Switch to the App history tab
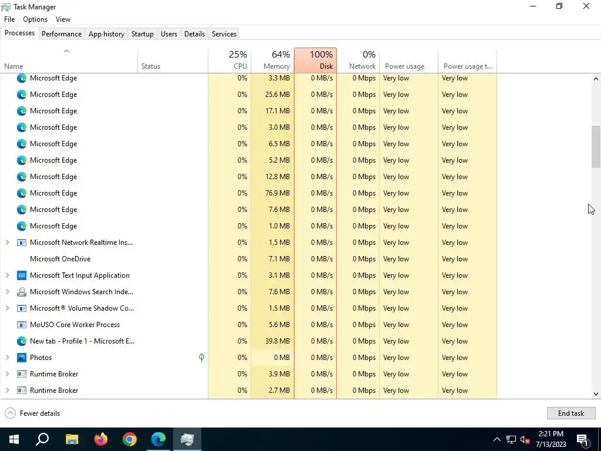This screenshot has height=451, width=601. coord(107,33)
